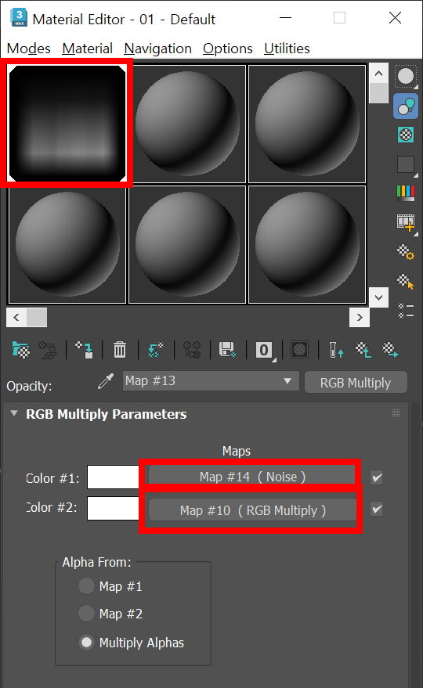Reset map with the trash can icon
The width and height of the screenshot is (423, 688).
[120, 350]
